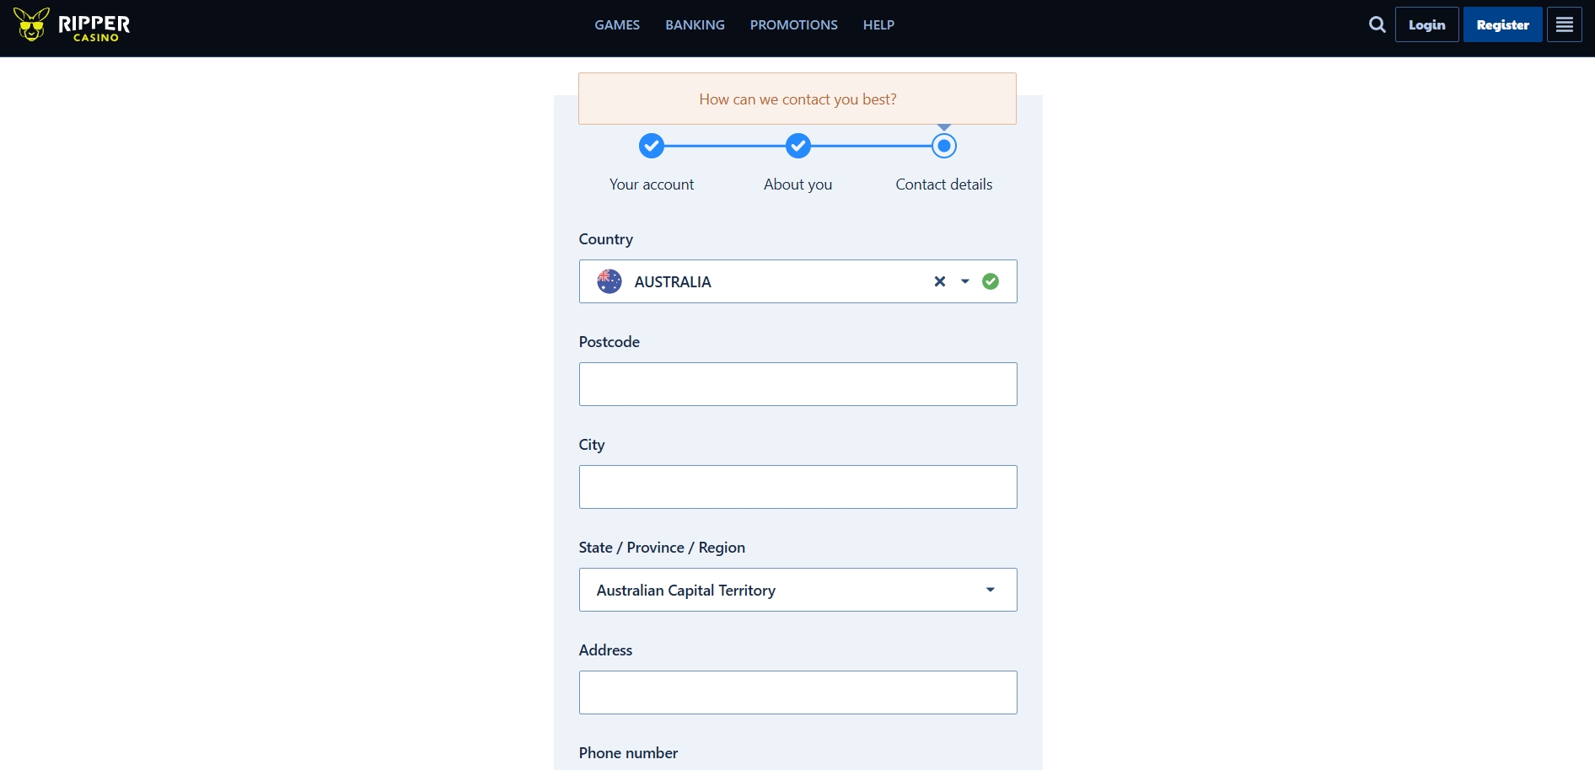Clear the selected country with the X icon

(x=939, y=281)
